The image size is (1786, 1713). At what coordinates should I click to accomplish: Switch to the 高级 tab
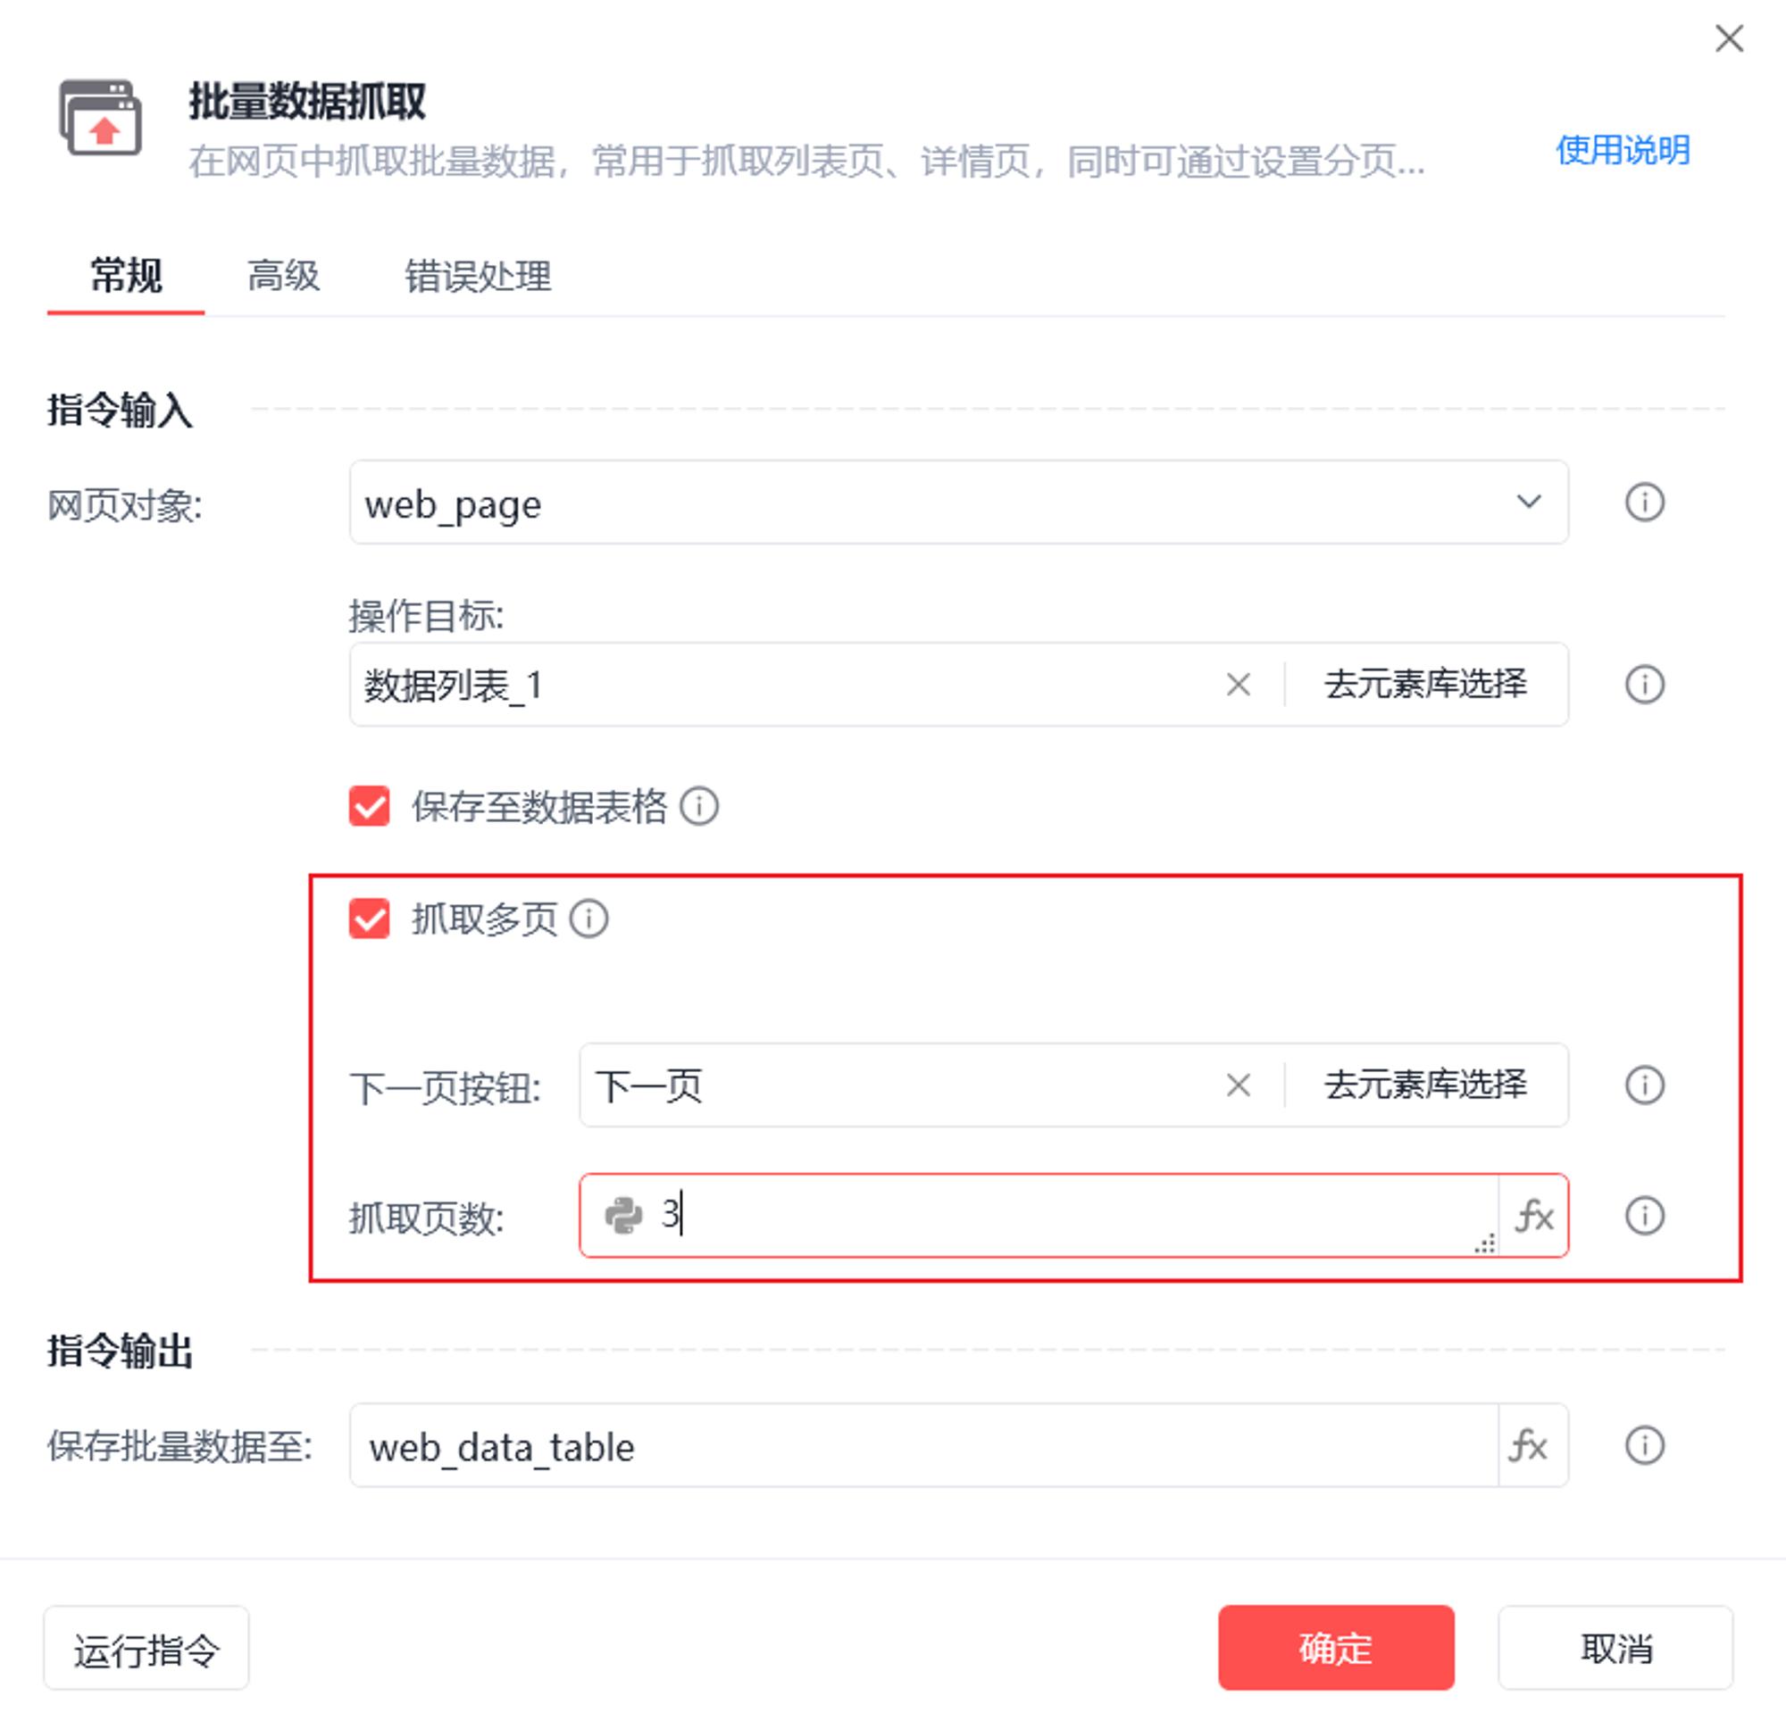283,275
